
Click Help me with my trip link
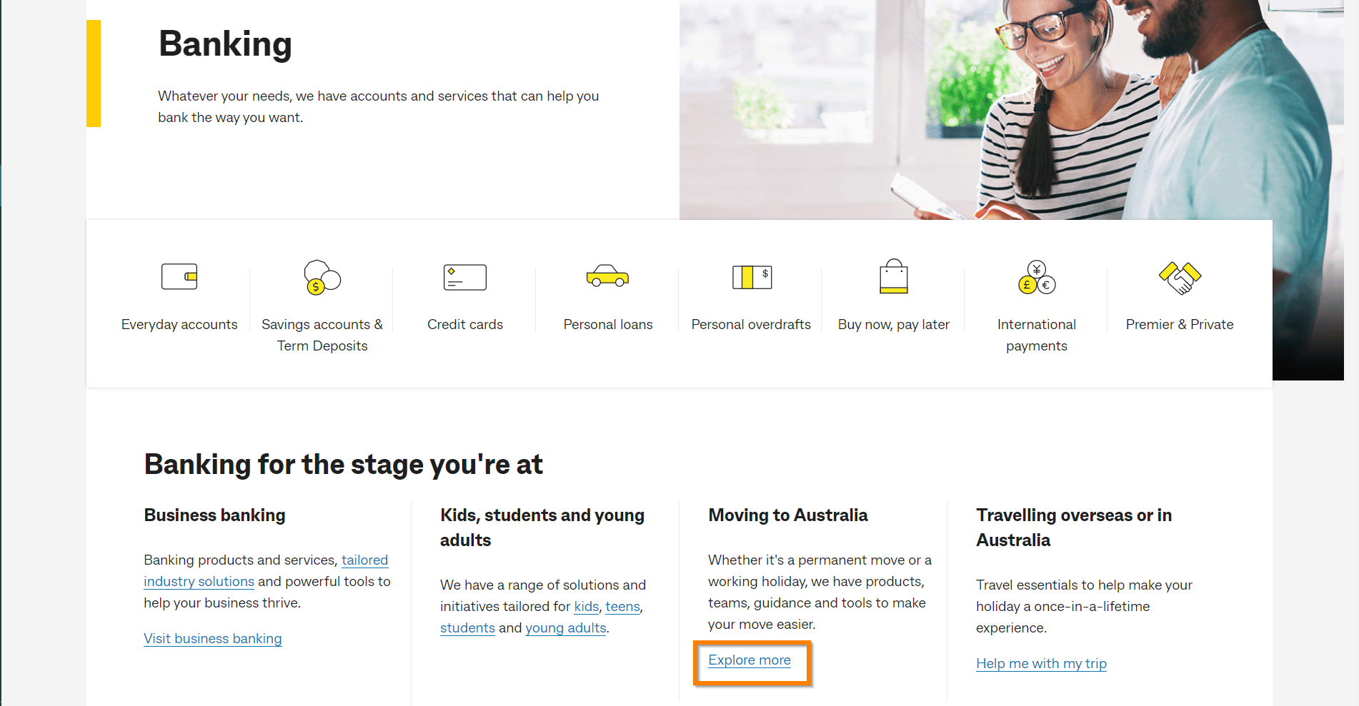click(x=1041, y=664)
